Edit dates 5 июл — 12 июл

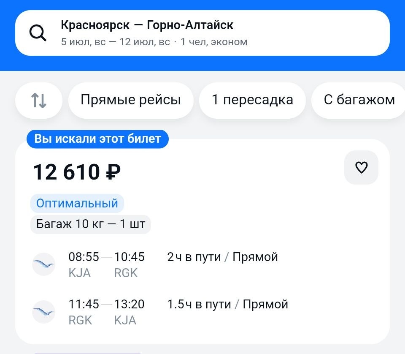coord(116,42)
